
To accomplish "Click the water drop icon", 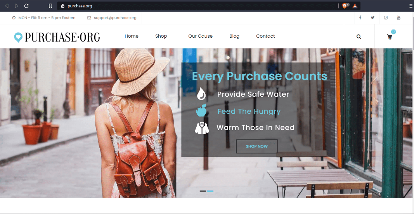I will click(201, 94).
